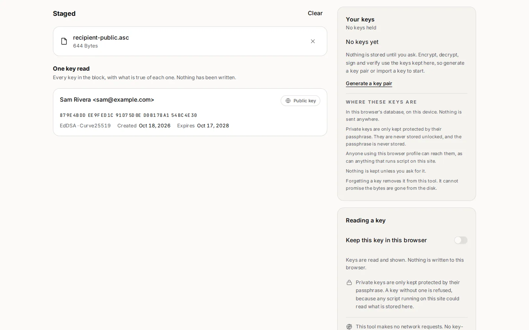This screenshot has width=529, height=330.
Task: Click the EdDSA · Curve25519 algorithm label
Action: (85, 126)
